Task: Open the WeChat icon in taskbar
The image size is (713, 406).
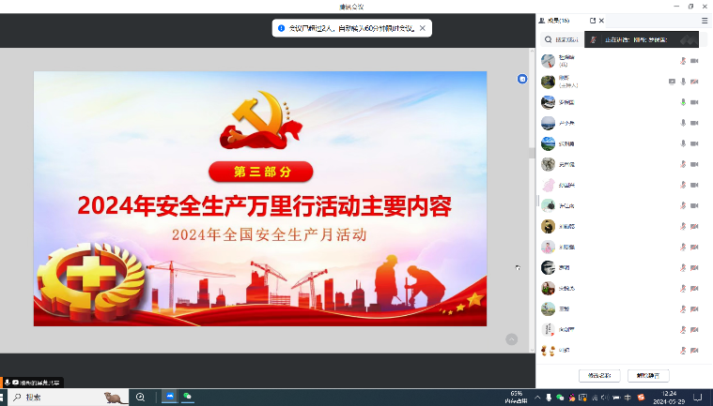Action: (x=188, y=398)
